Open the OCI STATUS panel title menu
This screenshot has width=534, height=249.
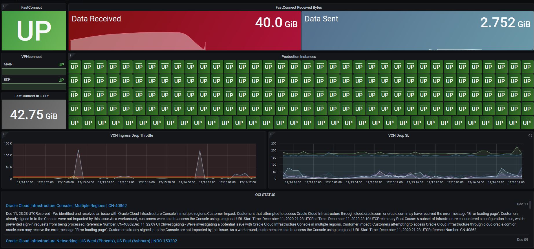265,195
